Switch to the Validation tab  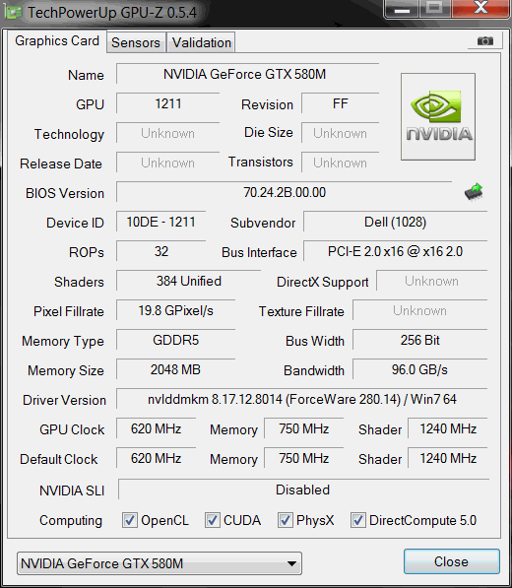[x=201, y=42]
